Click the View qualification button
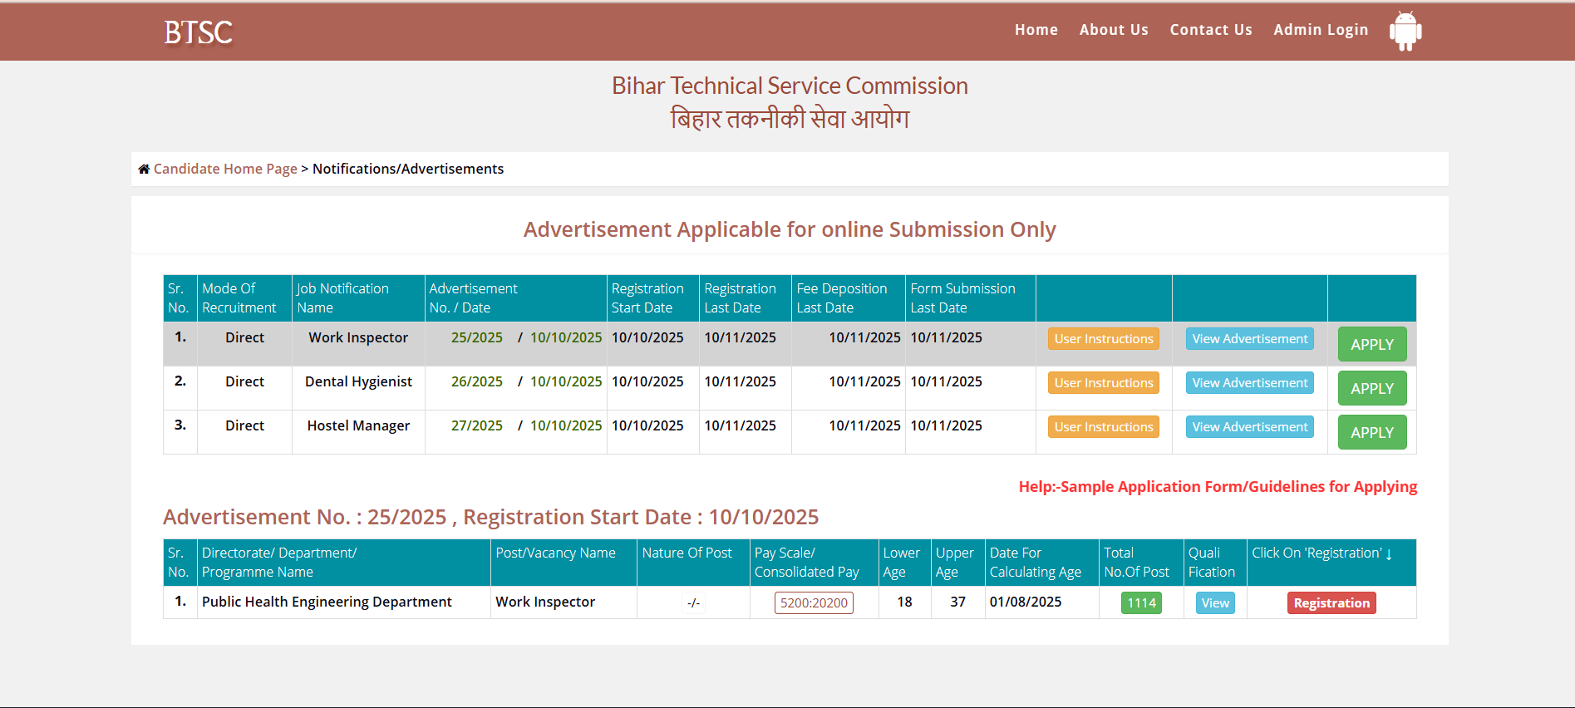 pyautogui.click(x=1214, y=603)
